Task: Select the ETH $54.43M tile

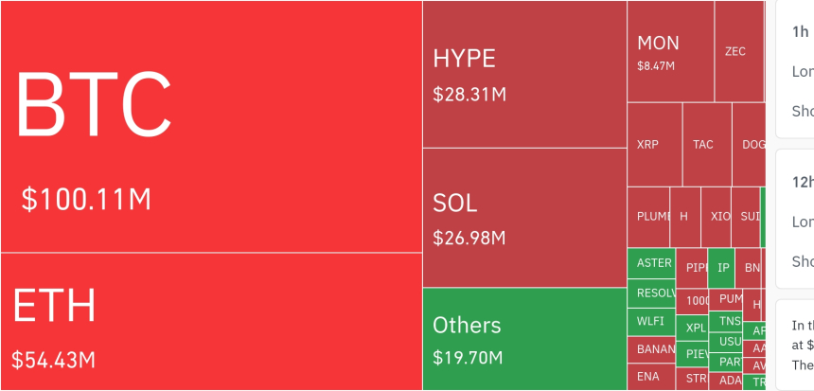Action: click(211, 322)
